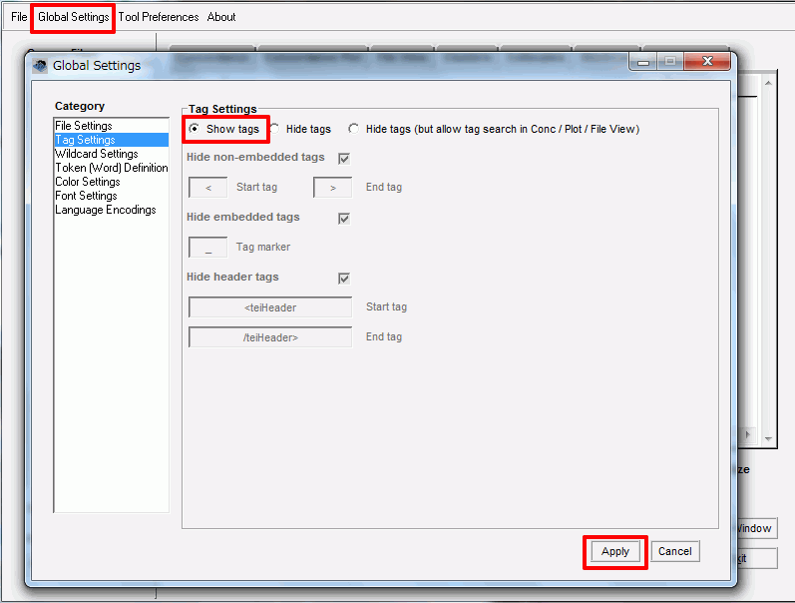Click the Global Settings dialog title icon

40,66
